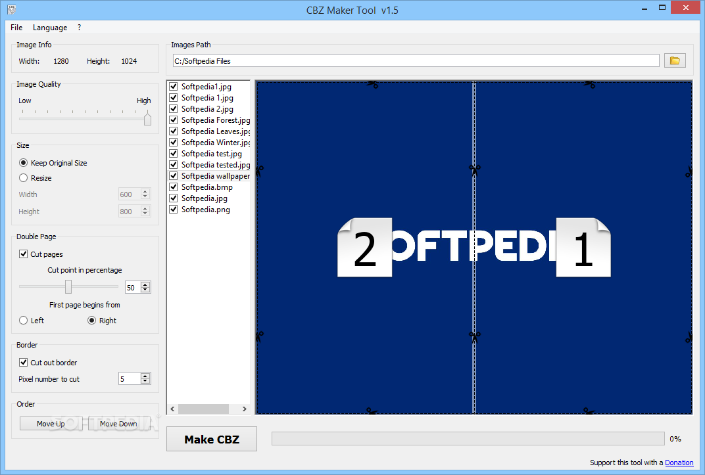Click the top scissors icon above the right page
Viewport: 705px width, 475px height.
tap(589, 84)
